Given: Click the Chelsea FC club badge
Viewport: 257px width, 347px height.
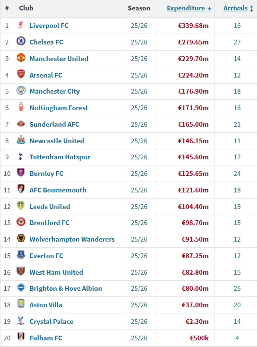Looking at the screenshot, I should click(21, 41).
